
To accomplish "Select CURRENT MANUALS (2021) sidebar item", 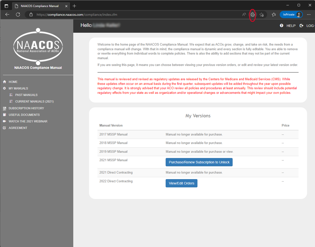I will [x=34, y=101].
